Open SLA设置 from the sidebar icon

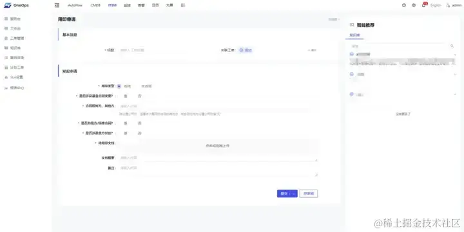tap(6, 77)
